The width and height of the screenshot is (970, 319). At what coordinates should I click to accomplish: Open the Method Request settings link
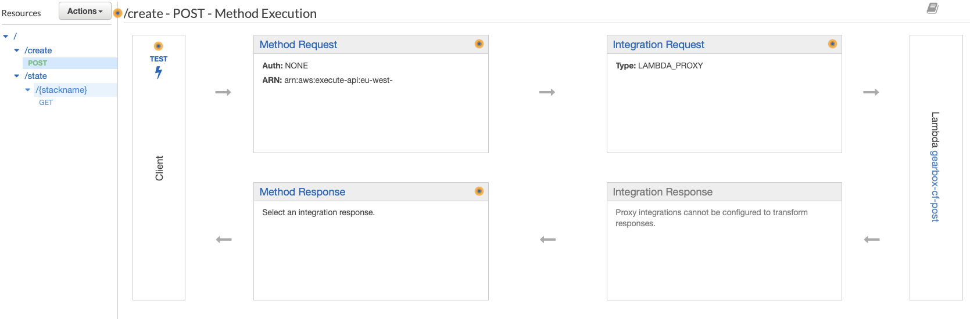click(x=298, y=45)
